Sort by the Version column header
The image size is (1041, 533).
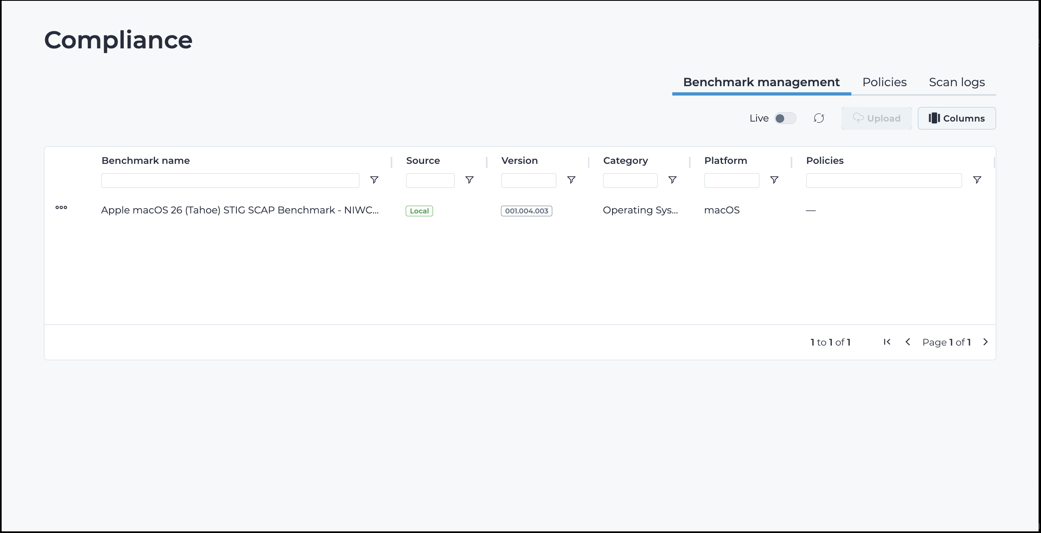[519, 161]
